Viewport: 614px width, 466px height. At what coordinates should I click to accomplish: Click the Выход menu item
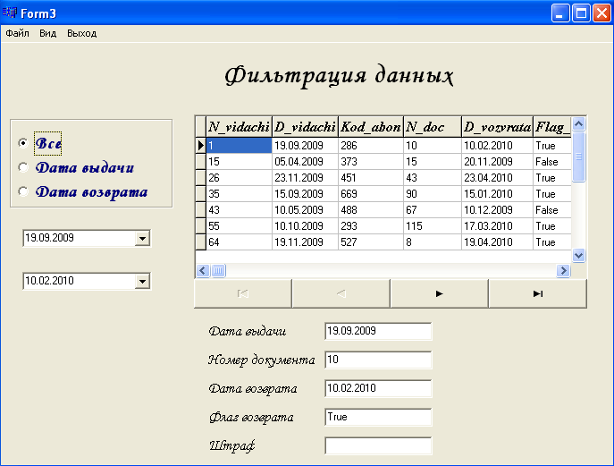(x=81, y=33)
